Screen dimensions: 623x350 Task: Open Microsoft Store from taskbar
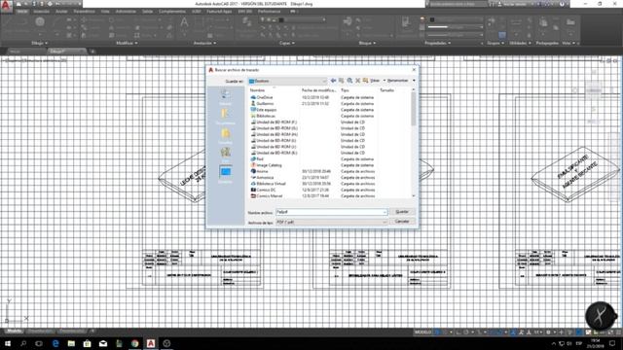click(x=87, y=343)
